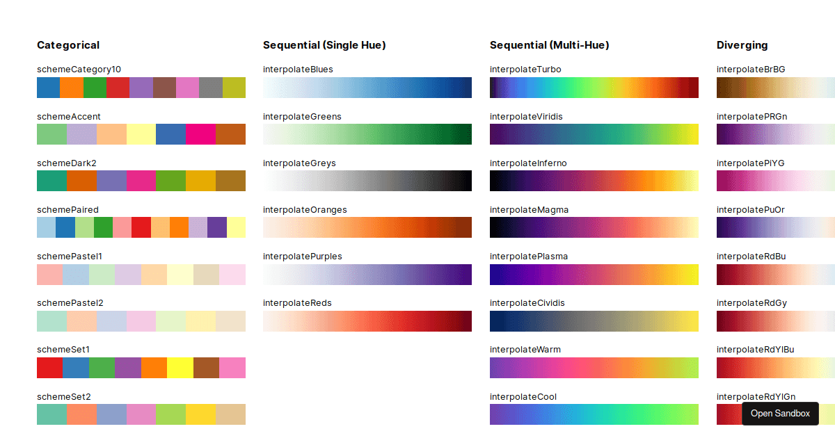This screenshot has width=835, height=438.
Task: Select the interpolateBlues gradient strip
Action: click(x=367, y=88)
